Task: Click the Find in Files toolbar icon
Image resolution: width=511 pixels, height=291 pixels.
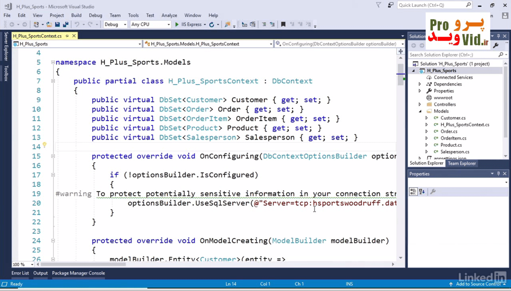Action: coord(227,24)
